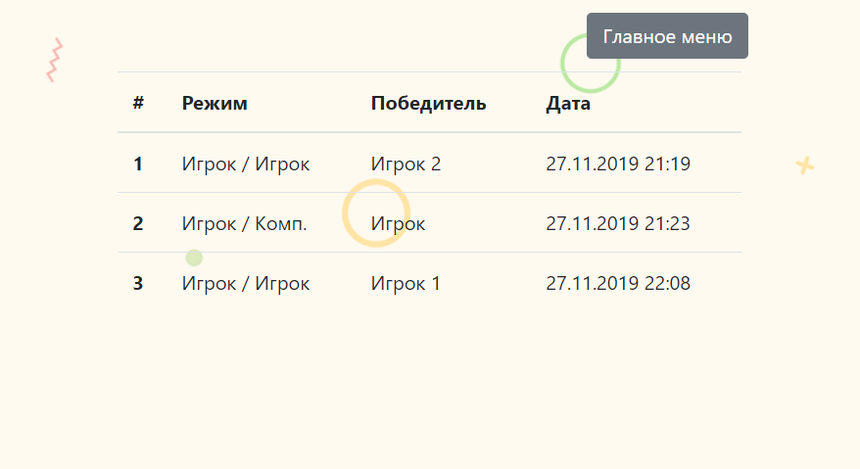This screenshot has height=469, width=860.
Task: Click the yellow cross decoration
Action: point(804,165)
